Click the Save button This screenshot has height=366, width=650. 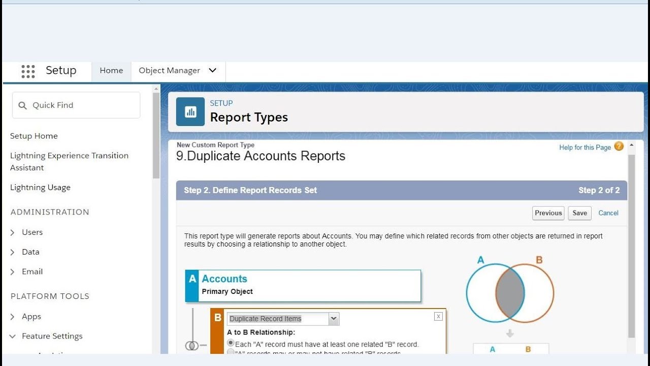click(x=580, y=213)
